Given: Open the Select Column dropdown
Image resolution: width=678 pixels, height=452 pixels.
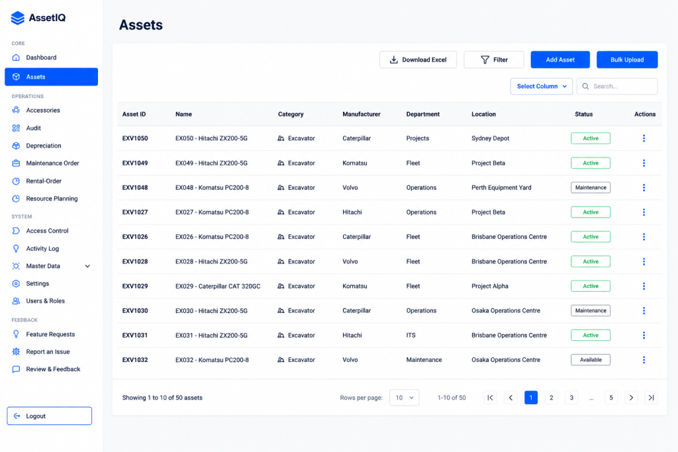Looking at the screenshot, I should pos(542,87).
